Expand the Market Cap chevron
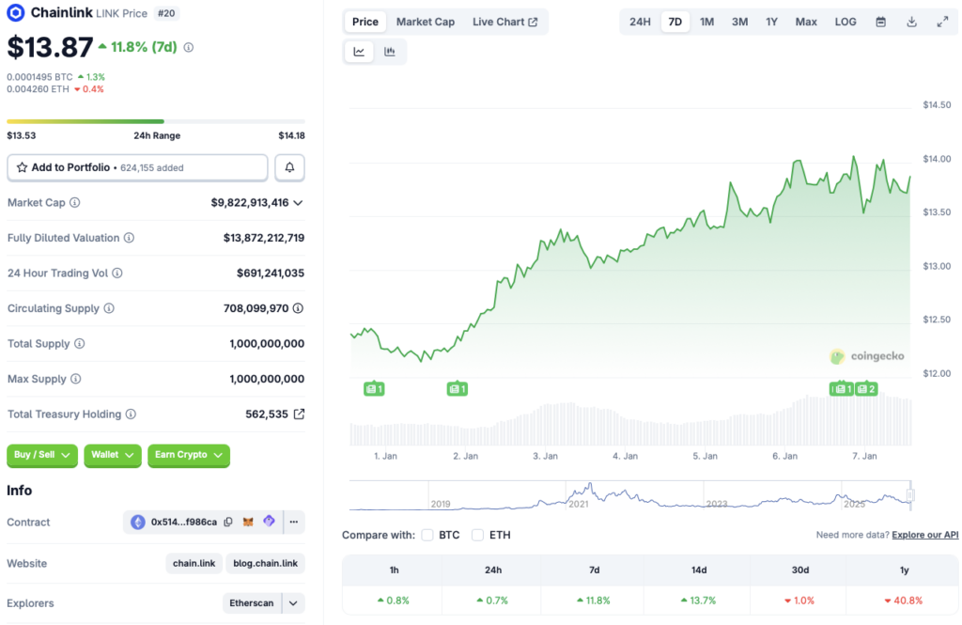 pos(299,203)
